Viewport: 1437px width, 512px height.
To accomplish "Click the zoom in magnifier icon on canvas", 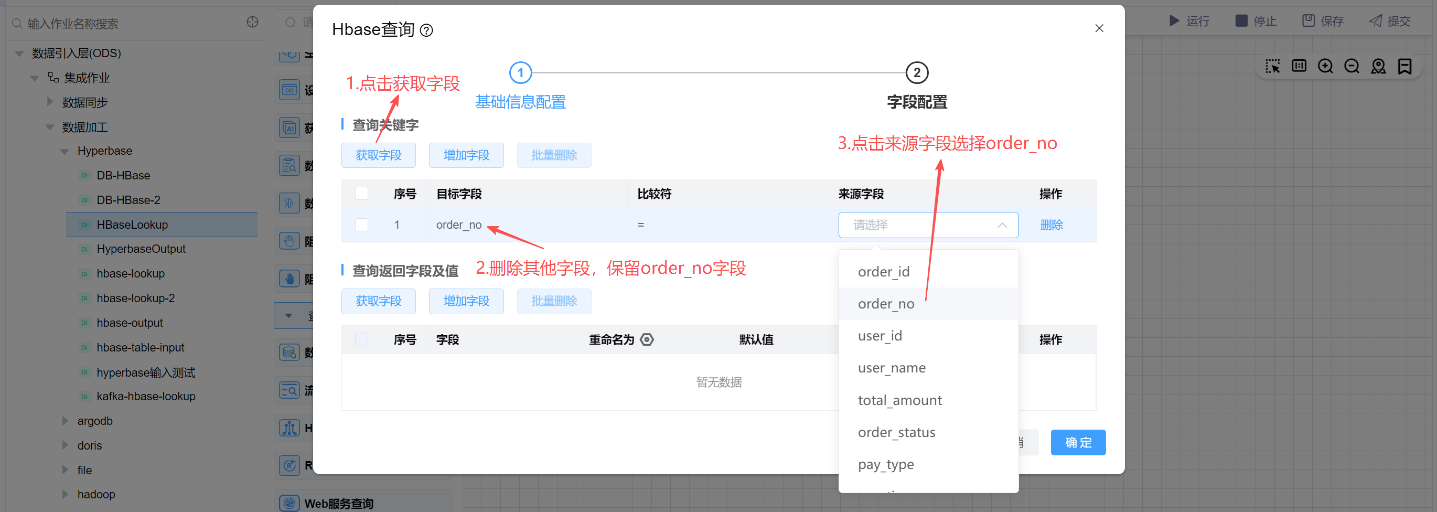I will point(1325,67).
